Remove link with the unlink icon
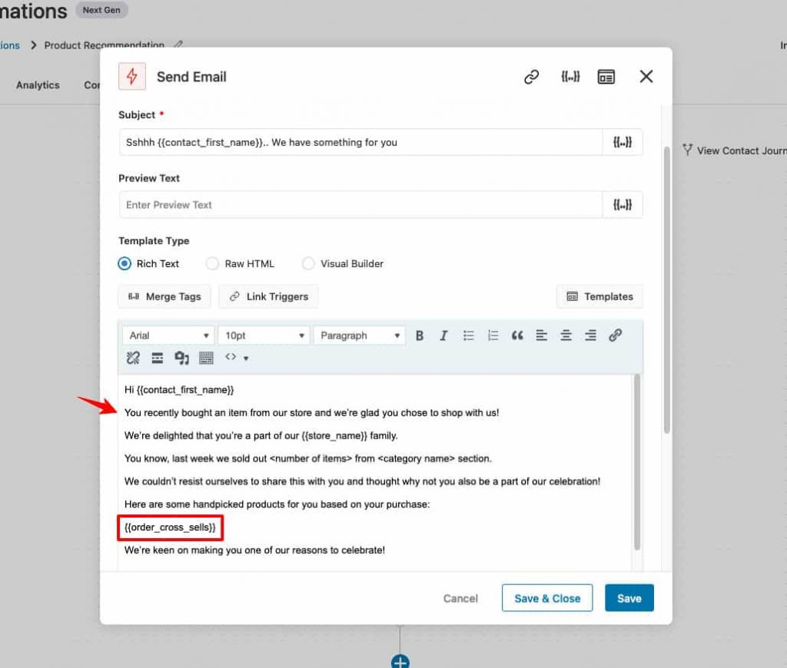The height and width of the screenshot is (668, 787). (133, 358)
